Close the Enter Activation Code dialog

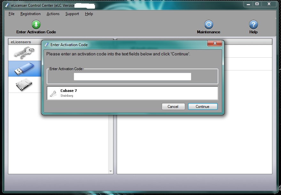(215, 43)
